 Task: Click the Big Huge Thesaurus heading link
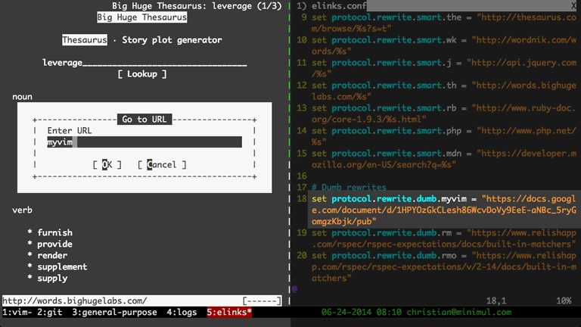[x=142, y=17]
